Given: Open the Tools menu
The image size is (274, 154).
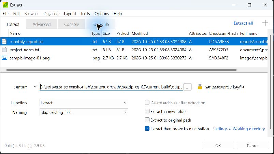Looking at the screenshot, I should 85,14.
